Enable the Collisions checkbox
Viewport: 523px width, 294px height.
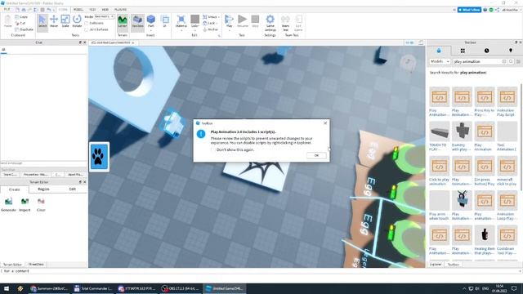[87, 24]
